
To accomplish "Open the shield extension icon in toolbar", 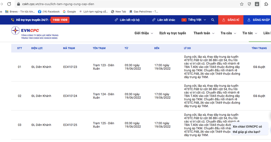I will tap(249, 4).
